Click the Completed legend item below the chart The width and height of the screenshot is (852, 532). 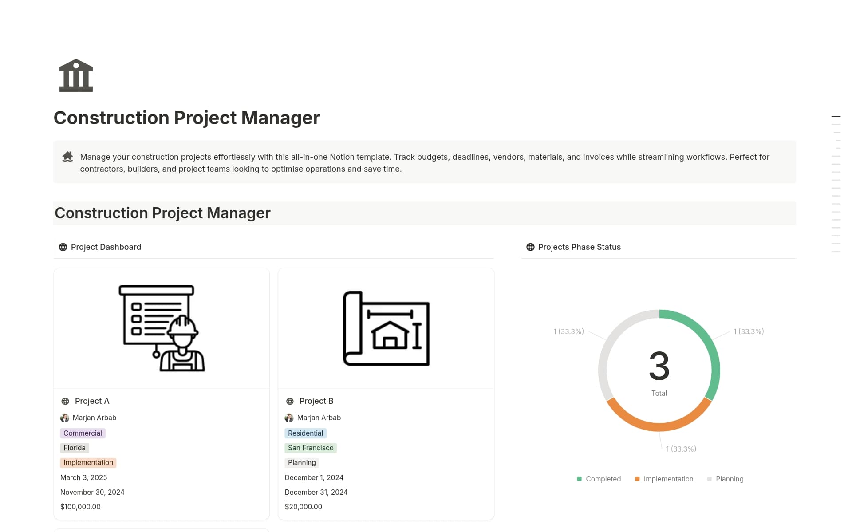click(599, 479)
